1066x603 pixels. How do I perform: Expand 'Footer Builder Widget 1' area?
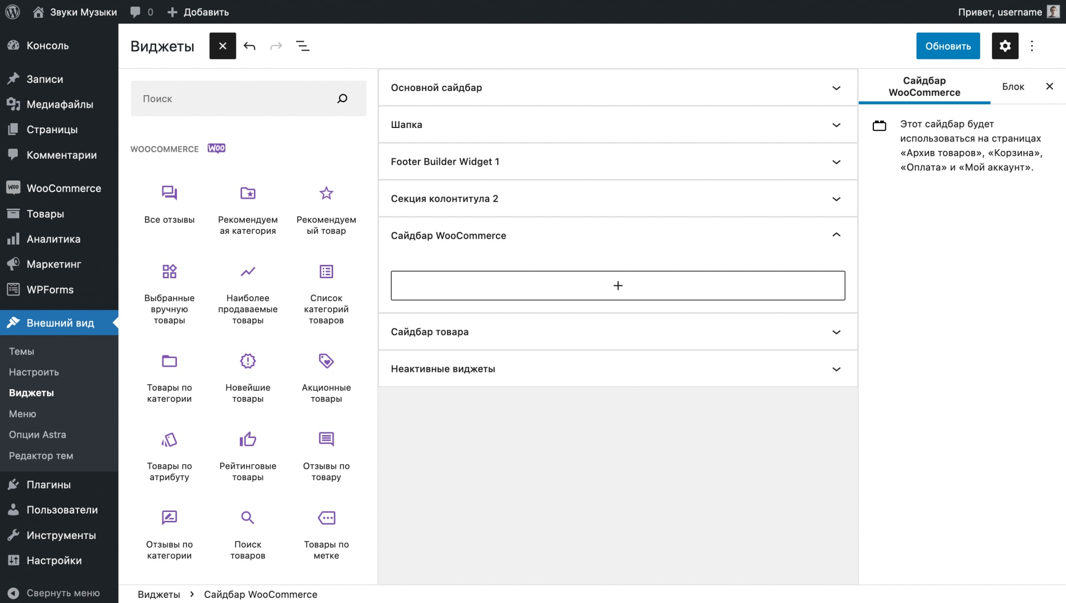tap(618, 162)
